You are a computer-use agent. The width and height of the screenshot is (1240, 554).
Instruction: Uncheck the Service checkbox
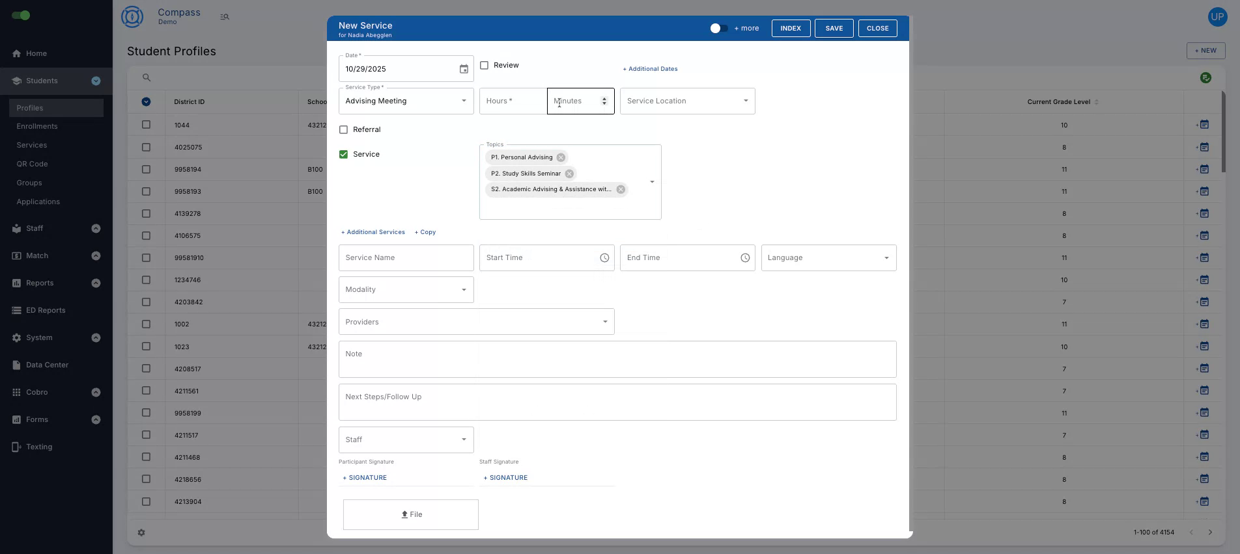(344, 155)
